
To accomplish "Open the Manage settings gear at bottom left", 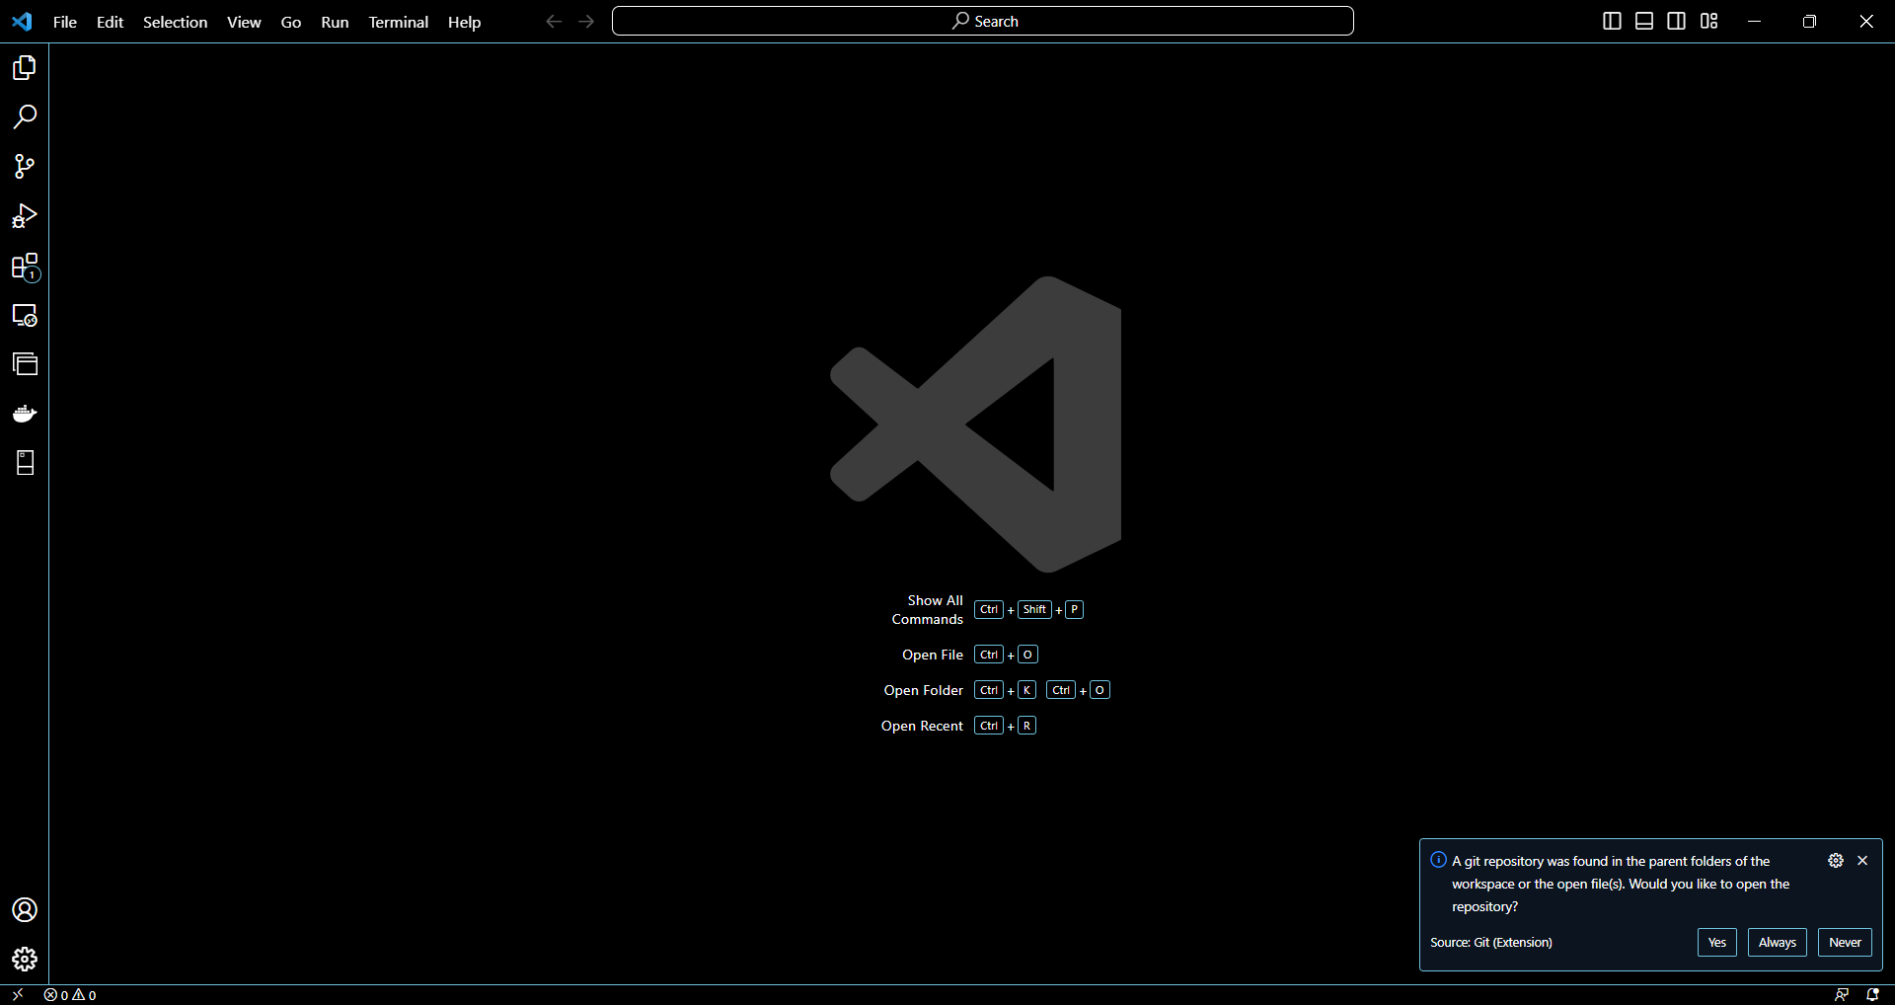I will (25, 959).
